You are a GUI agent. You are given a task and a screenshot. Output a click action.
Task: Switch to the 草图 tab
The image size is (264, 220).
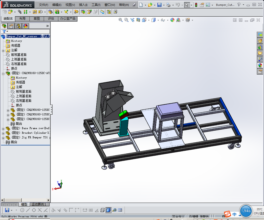[x=37, y=19]
